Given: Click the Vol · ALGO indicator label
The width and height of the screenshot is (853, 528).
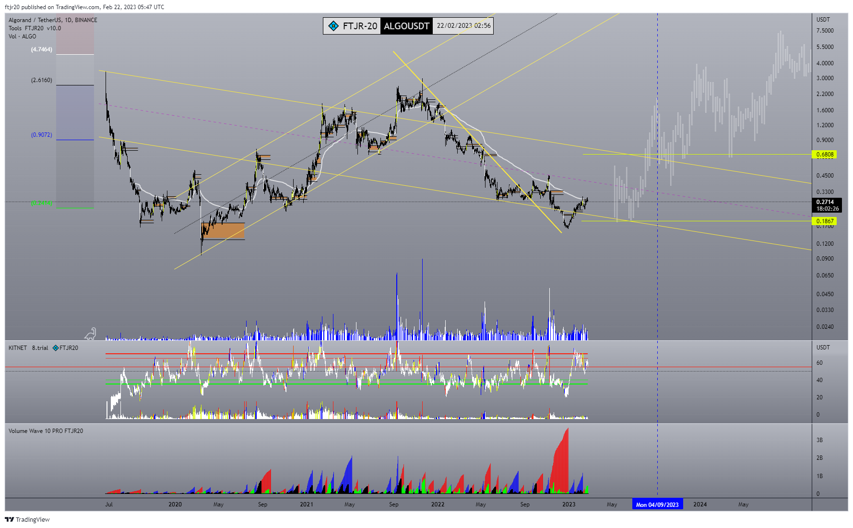Looking at the screenshot, I should click(x=22, y=36).
